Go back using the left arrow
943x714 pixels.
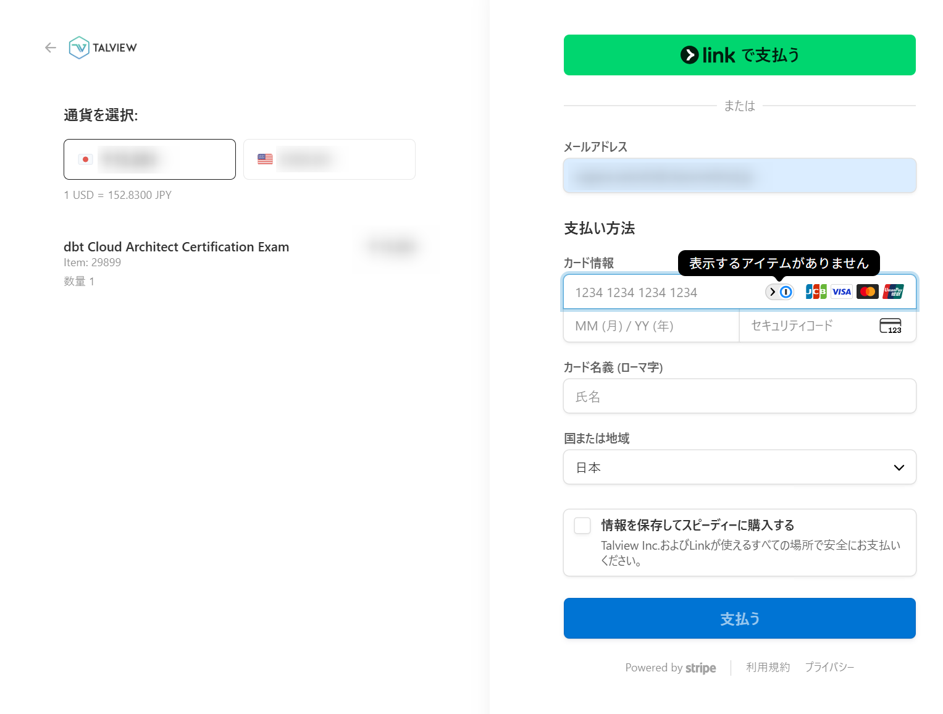tap(51, 48)
